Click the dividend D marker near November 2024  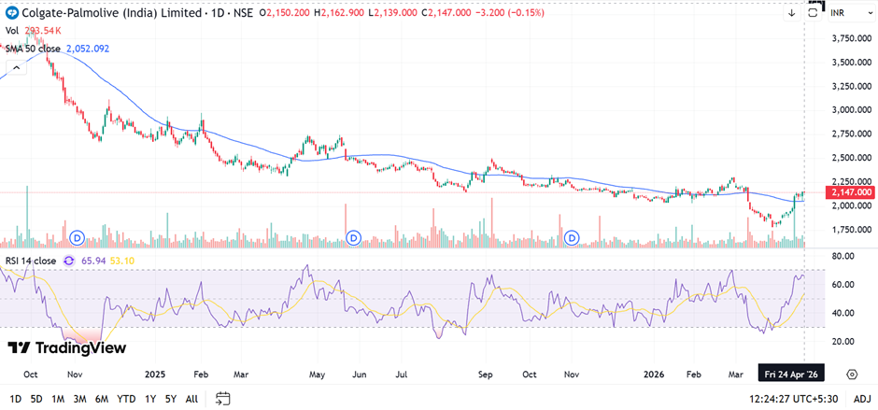78,237
